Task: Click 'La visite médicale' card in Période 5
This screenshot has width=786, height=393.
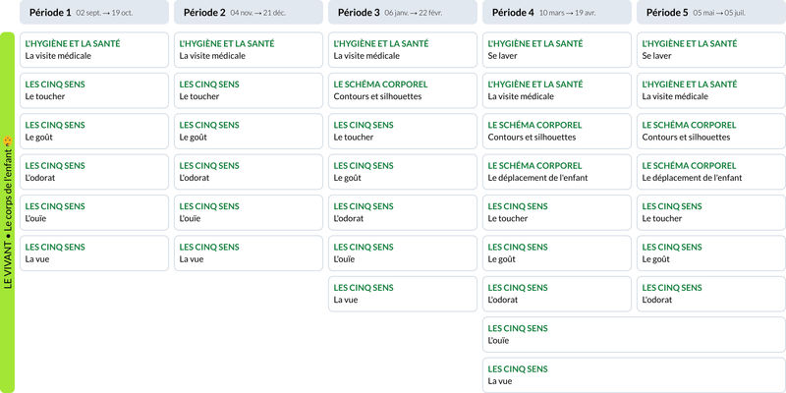Action: point(711,90)
